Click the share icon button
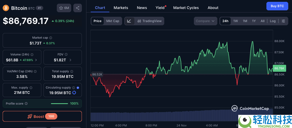This screenshot has height=128, width=292. coord(77,8)
